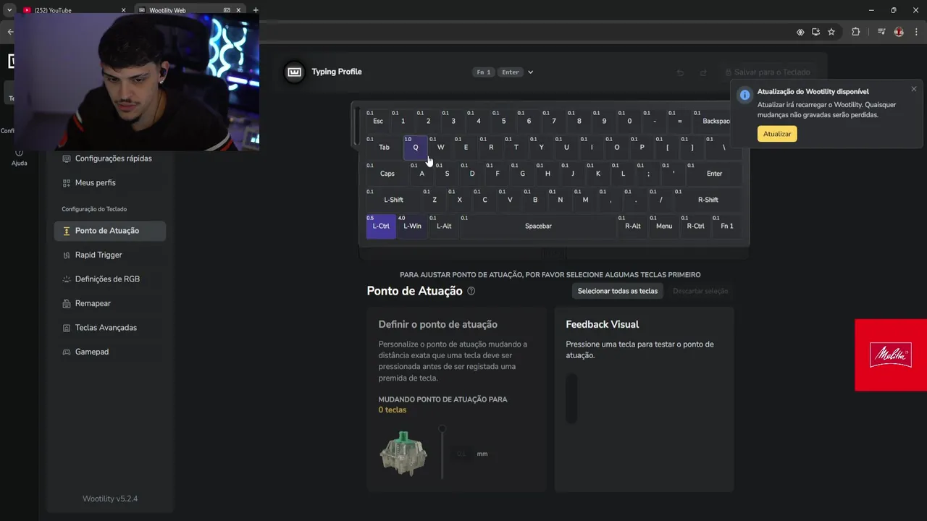Open the browser tab search dropdown arrow

click(9, 10)
